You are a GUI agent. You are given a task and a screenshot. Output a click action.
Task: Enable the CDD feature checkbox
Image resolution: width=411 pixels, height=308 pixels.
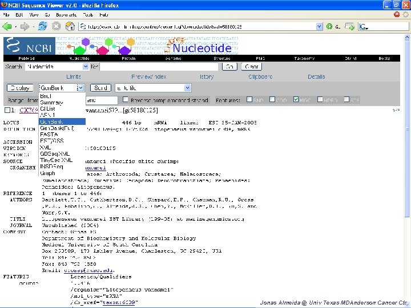[272, 99]
